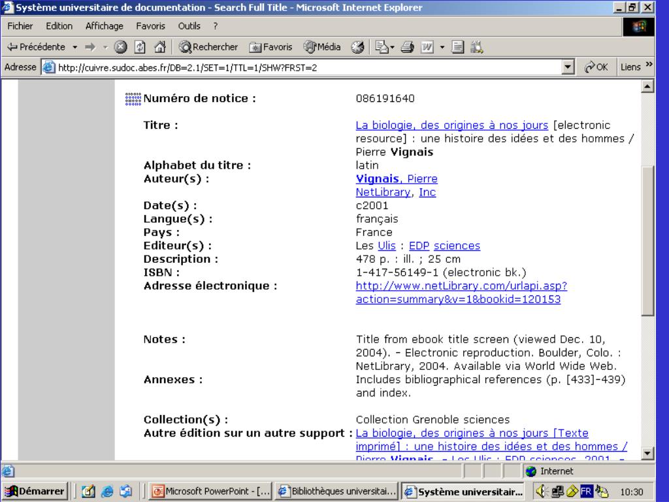Open the netLibrary.com electronic address link

pos(461,292)
